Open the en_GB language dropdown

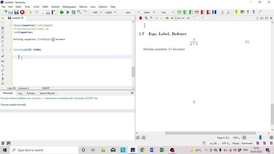(x=214, y=143)
